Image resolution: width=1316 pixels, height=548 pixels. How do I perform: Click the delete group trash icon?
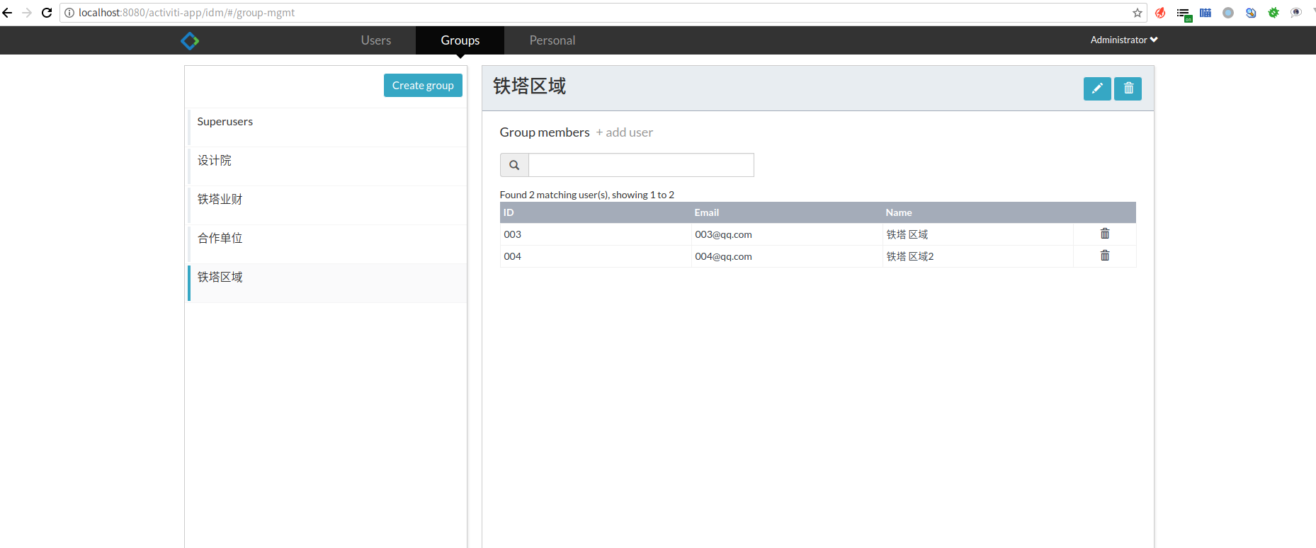(1128, 89)
